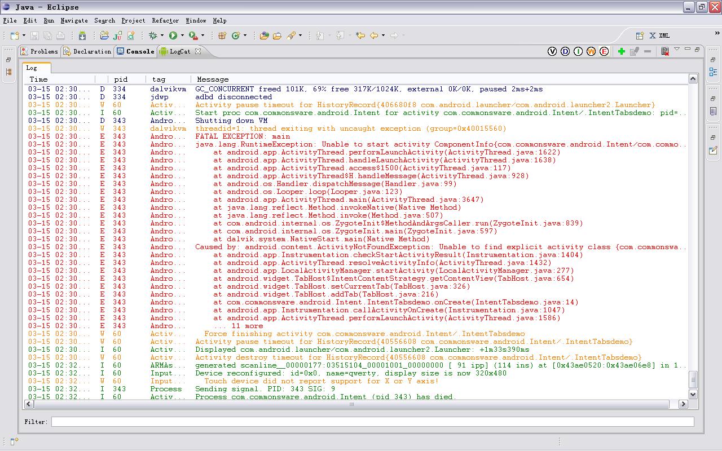
Task: Toggle the Debug (D) log level filter
Action: point(565,51)
